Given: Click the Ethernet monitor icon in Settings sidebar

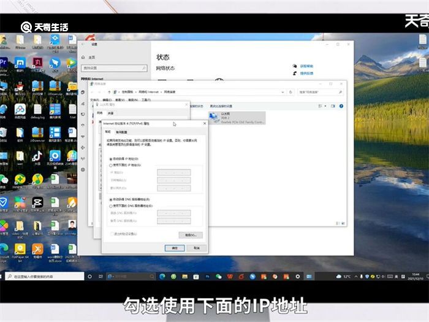Looking at the screenshot, I should tap(83, 114).
